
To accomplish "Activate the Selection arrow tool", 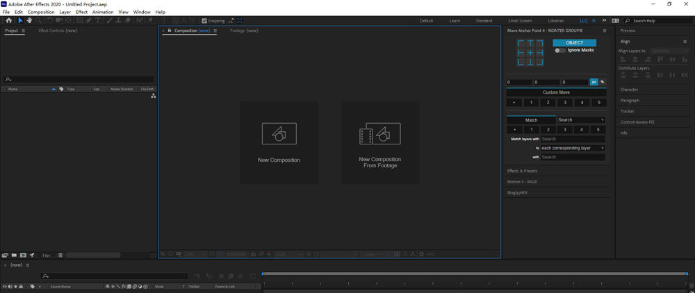I will pyautogui.click(x=19, y=21).
